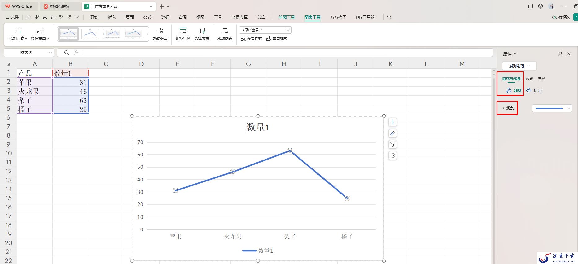Click the fx insert function icon
This screenshot has width=578, height=264.
pyautogui.click(x=76, y=53)
